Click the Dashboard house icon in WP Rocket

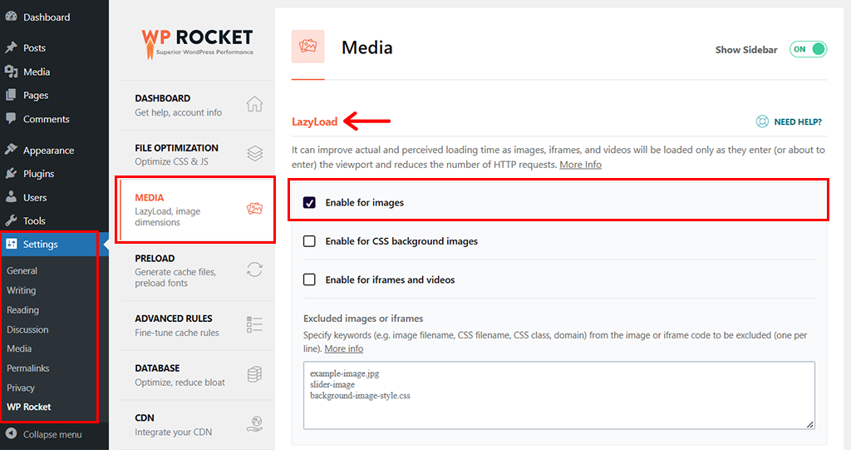(254, 104)
